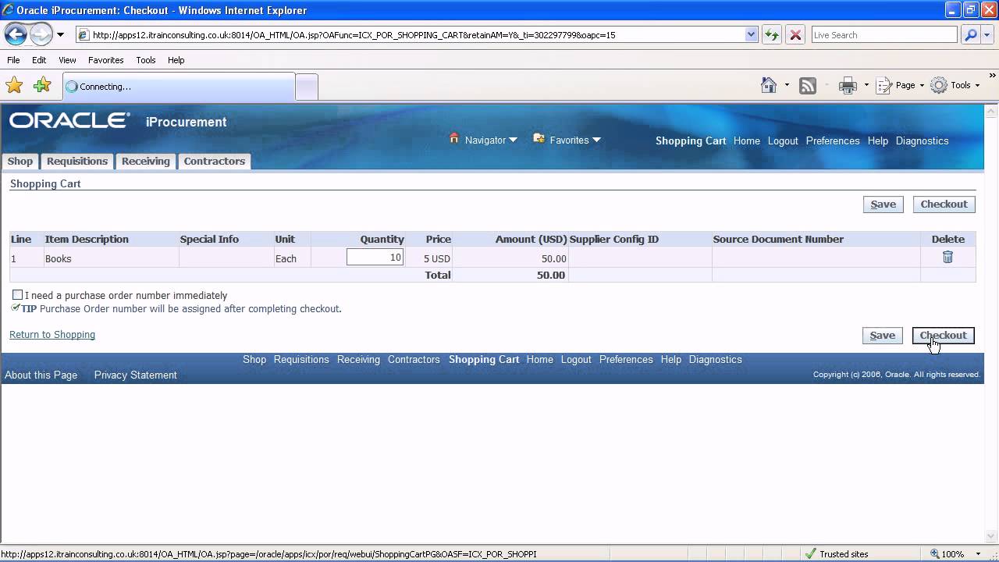The image size is (999, 562).
Task: Click Shopping Cart in the top header
Action: [x=691, y=140]
